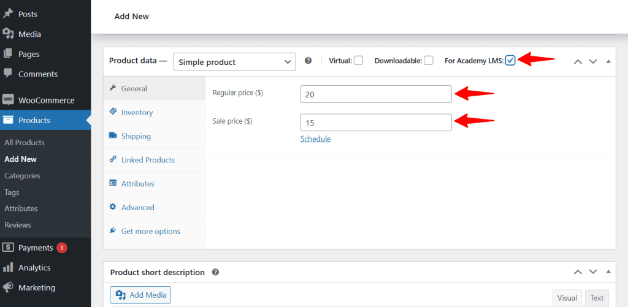628x307 pixels.
Task: Uncheck the For Academy LMS checkbox
Action: [510, 61]
